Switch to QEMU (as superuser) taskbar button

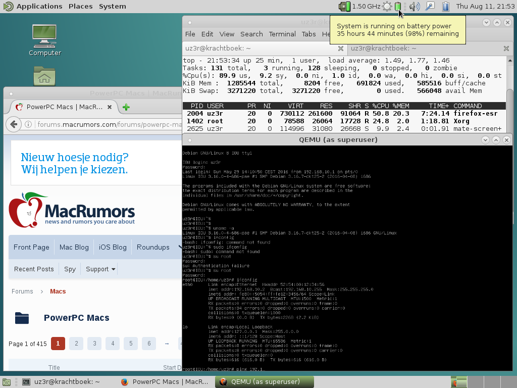265,382
